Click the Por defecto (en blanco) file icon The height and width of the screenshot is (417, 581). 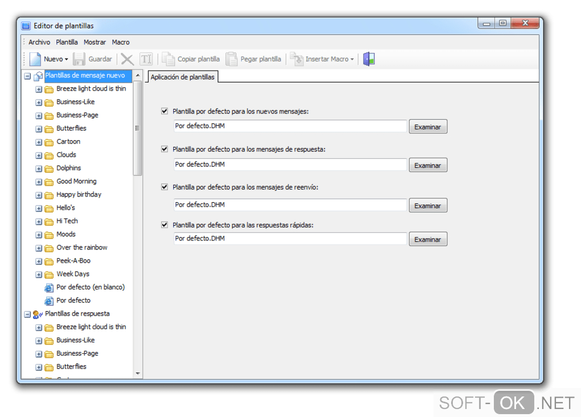[x=49, y=288]
